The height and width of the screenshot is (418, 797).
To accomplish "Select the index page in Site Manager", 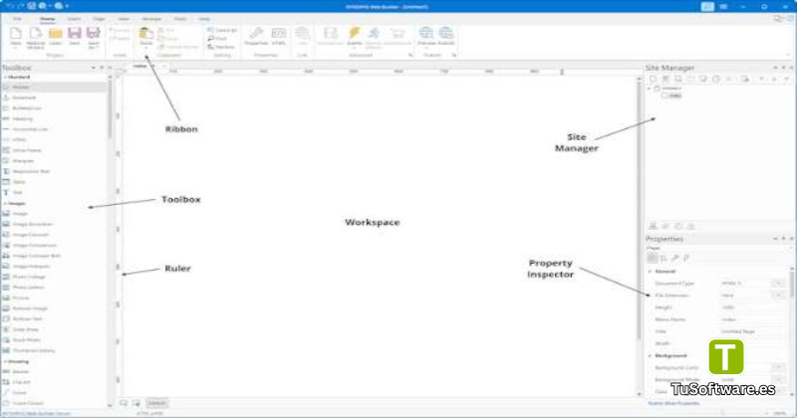I will coord(671,96).
